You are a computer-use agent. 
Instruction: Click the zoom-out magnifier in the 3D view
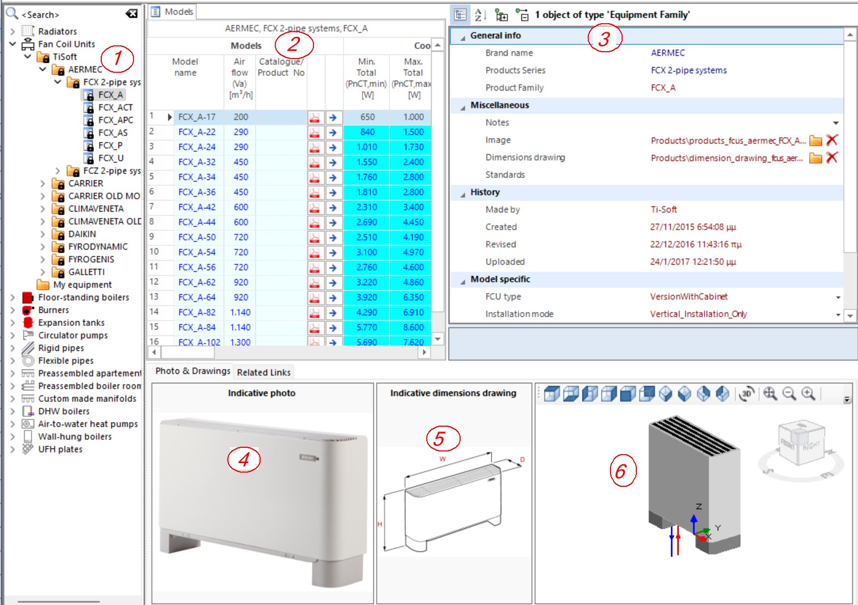pyautogui.click(x=788, y=394)
